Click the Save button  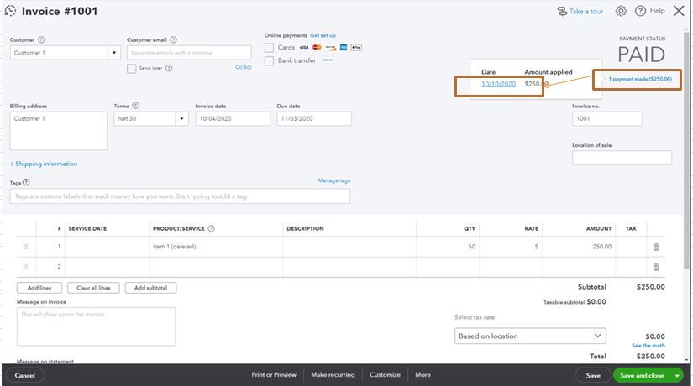pos(593,375)
